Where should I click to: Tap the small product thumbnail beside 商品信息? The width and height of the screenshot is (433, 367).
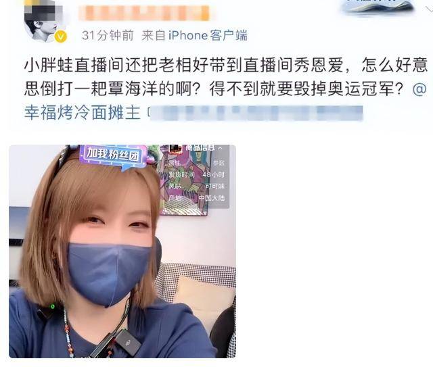(175, 149)
